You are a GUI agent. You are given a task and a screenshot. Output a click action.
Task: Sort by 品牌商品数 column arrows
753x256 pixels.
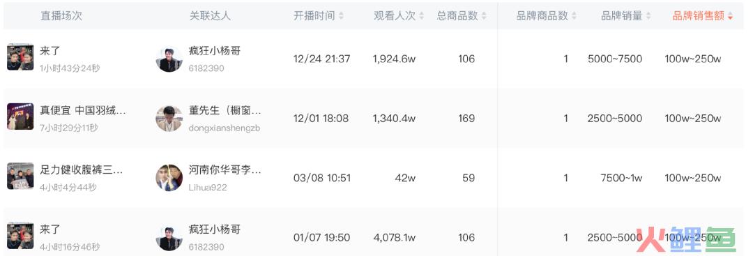tap(574, 16)
